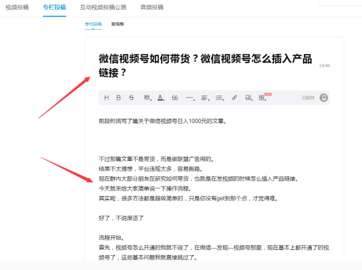Screen dimensions: 362x270
Task: Switch to 视频投稿 tab
Action: 17,7
